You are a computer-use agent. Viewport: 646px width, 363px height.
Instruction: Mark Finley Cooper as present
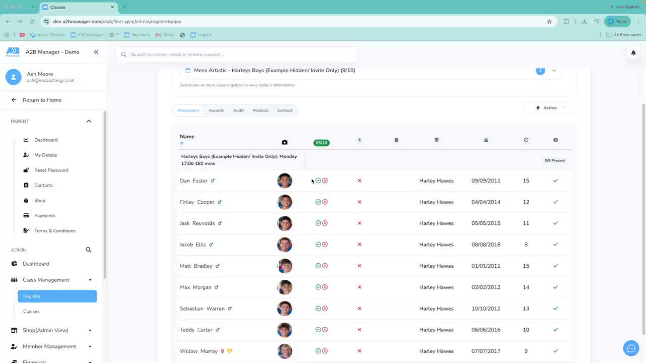point(318,202)
